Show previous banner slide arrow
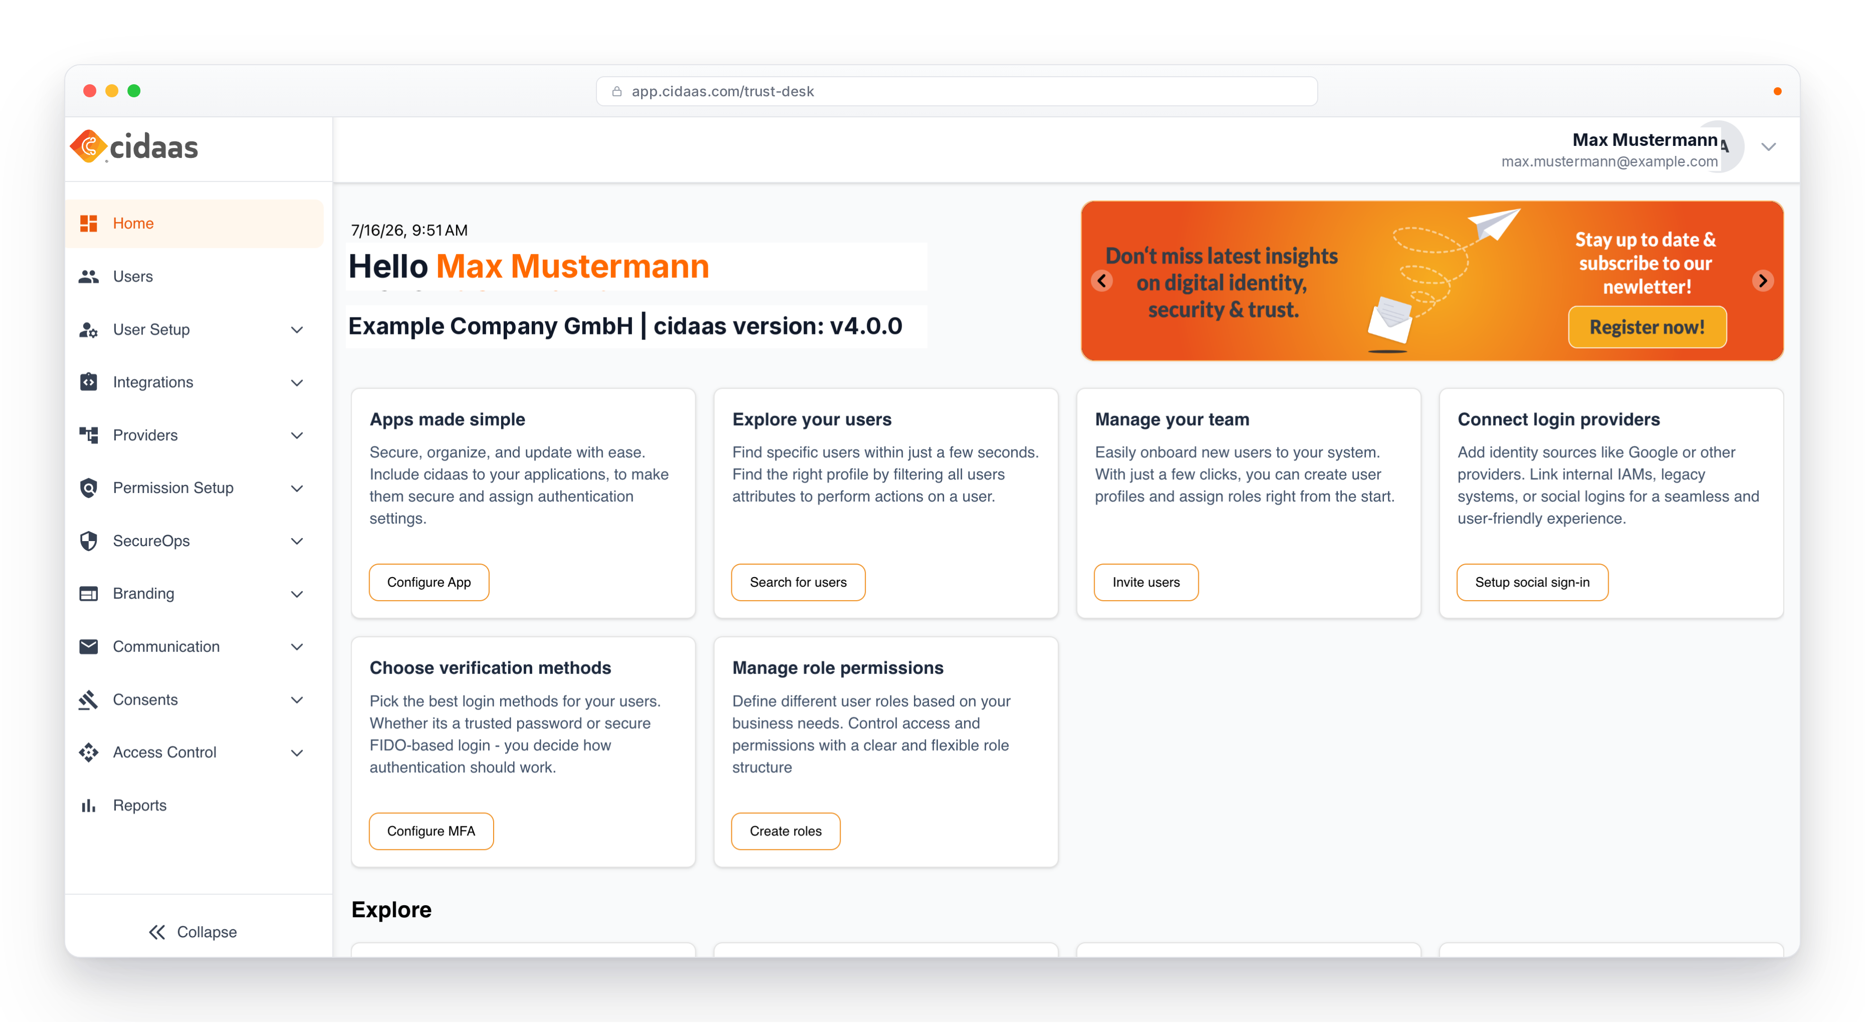 (1102, 281)
